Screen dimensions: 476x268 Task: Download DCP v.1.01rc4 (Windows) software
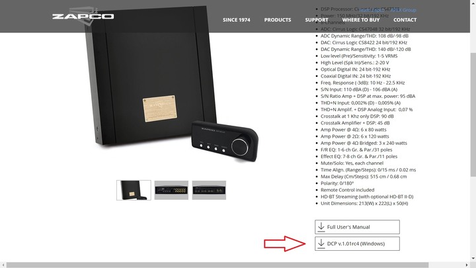357,244
